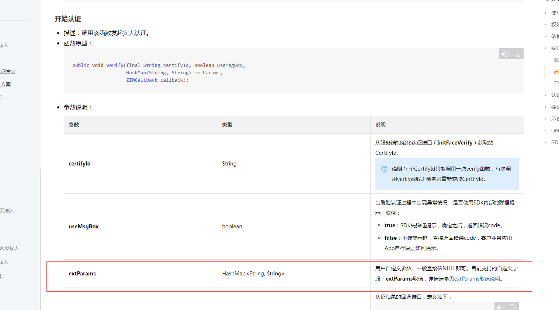Click the HashMap<String, String> type cell

click(x=294, y=274)
